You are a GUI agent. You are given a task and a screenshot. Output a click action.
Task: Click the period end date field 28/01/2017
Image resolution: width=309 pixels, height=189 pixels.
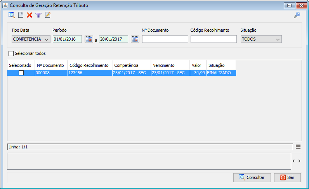click(x=113, y=39)
